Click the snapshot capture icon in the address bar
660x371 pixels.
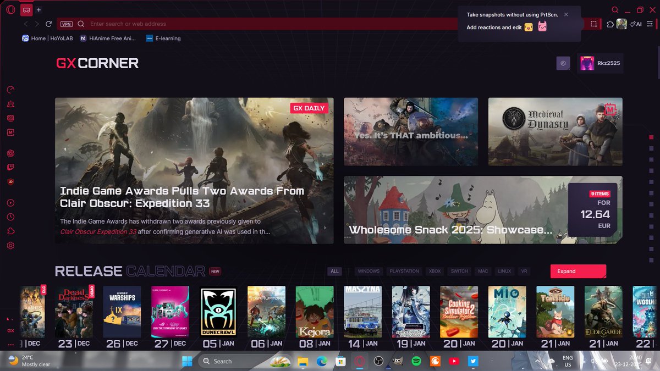594,24
